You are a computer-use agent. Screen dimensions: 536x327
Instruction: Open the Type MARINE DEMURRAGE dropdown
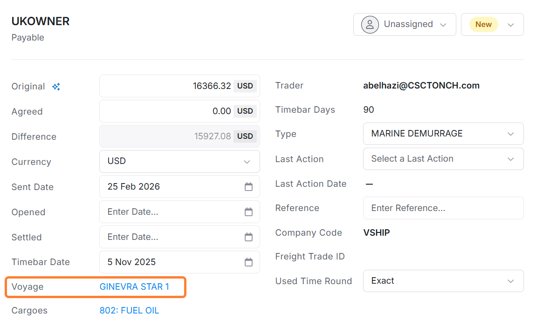[x=510, y=134]
